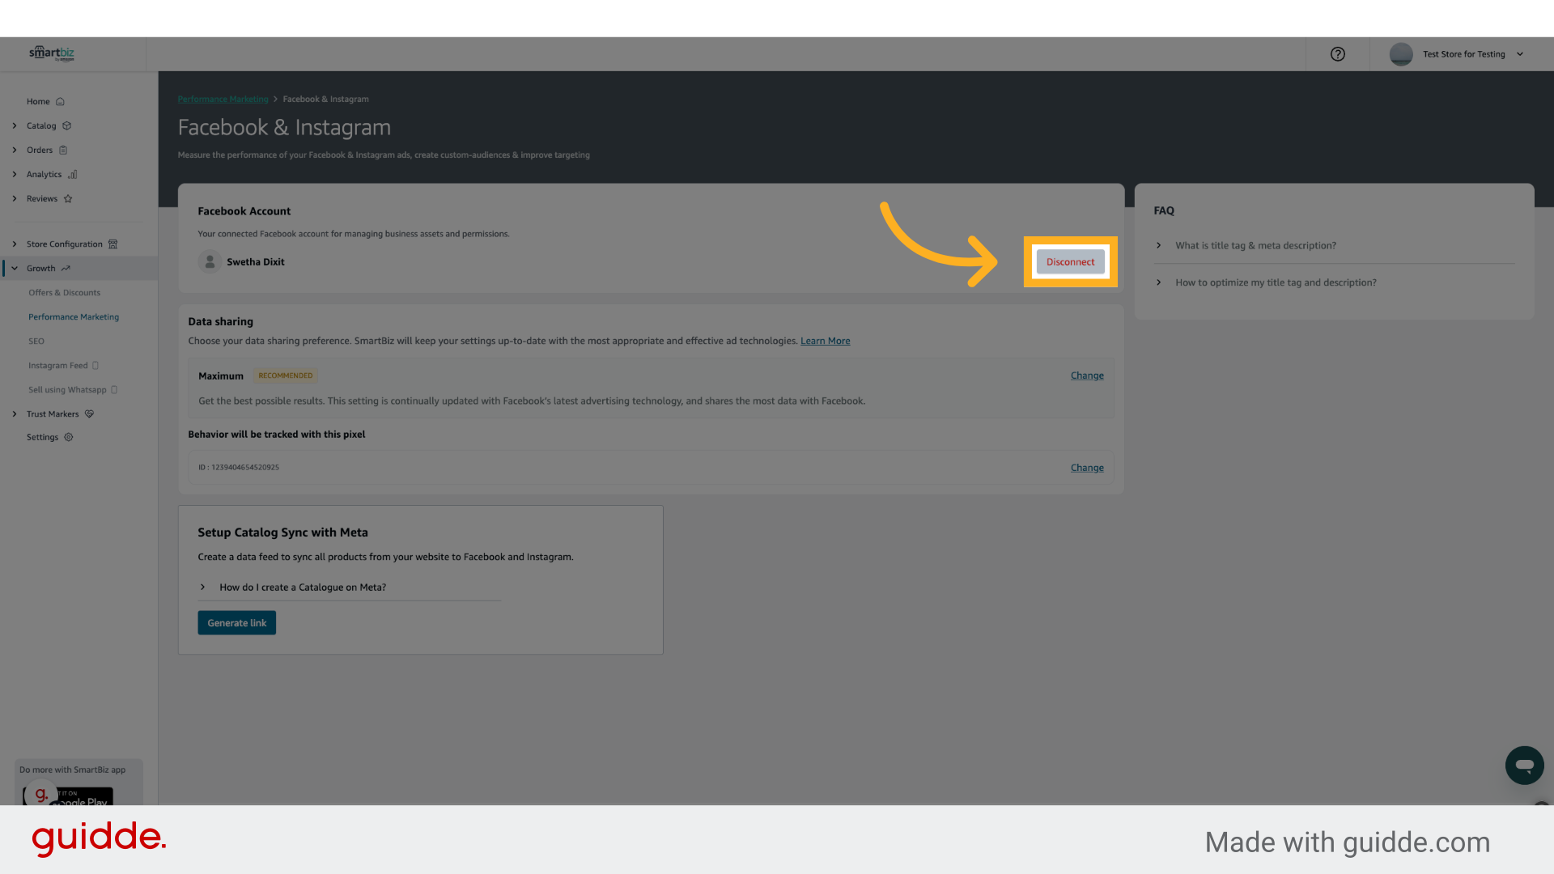Open Instagram Feed menu item
1554x874 pixels.
[x=58, y=366]
